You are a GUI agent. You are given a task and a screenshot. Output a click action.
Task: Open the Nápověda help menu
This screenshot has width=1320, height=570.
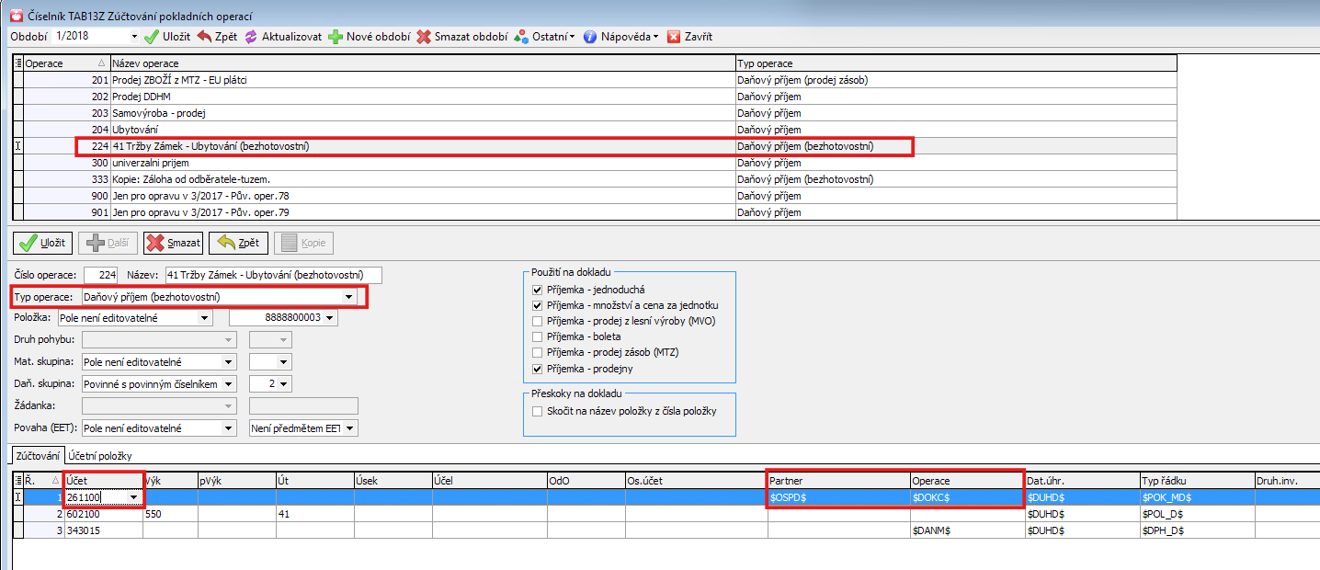pyautogui.click(x=621, y=37)
